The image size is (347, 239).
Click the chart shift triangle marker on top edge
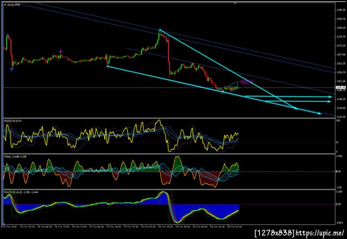[235, 3]
